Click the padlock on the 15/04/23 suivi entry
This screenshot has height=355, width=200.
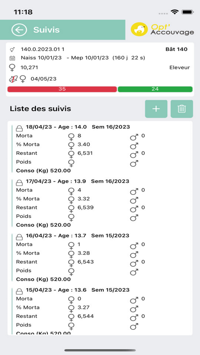(x=19, y=289)
